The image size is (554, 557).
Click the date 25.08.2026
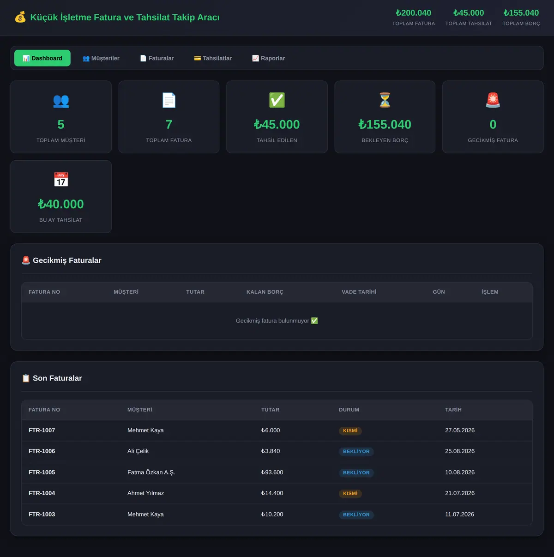click(x=460, y=451)
